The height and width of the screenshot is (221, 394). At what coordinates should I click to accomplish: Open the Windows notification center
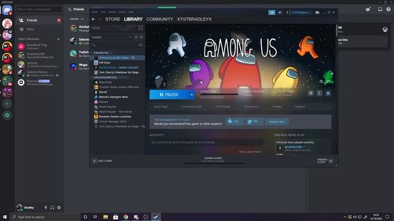387,217
